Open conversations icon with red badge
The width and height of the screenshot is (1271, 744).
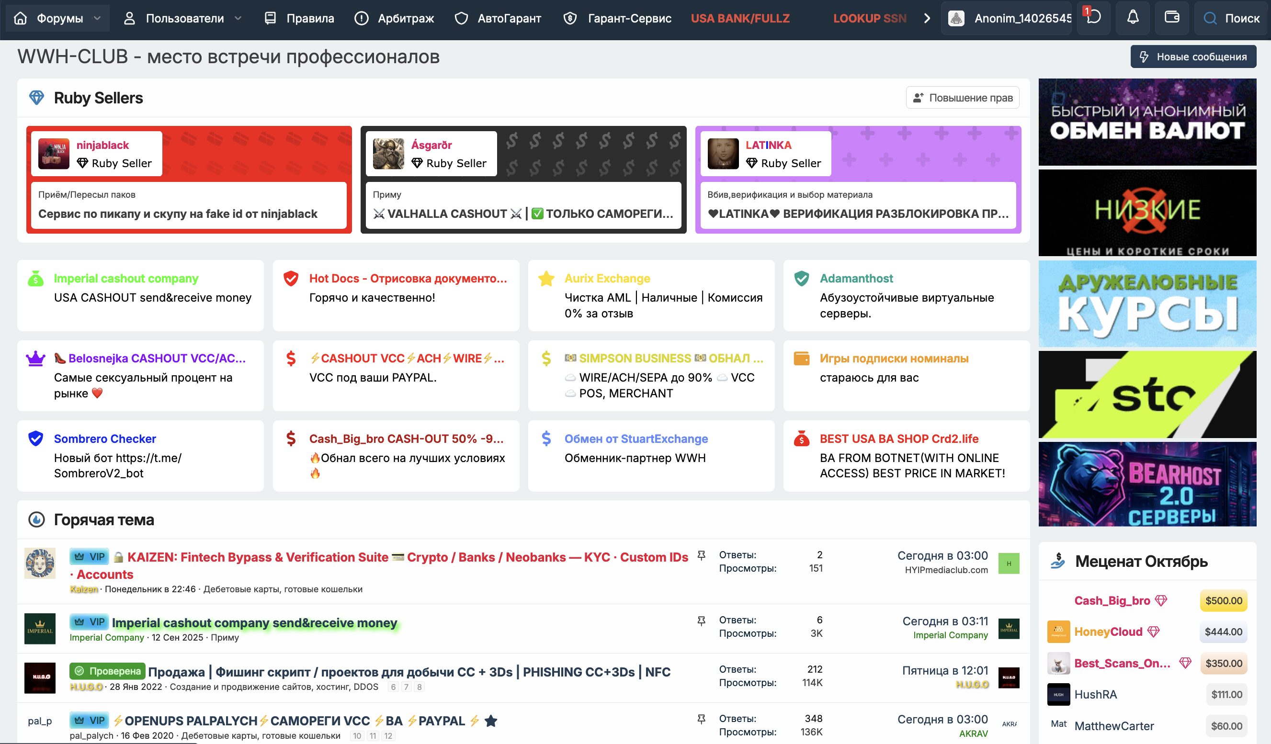1093,18
